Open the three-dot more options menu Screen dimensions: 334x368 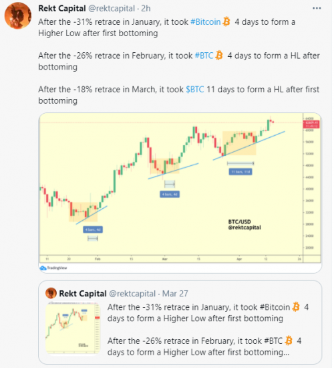coord(317,9)
